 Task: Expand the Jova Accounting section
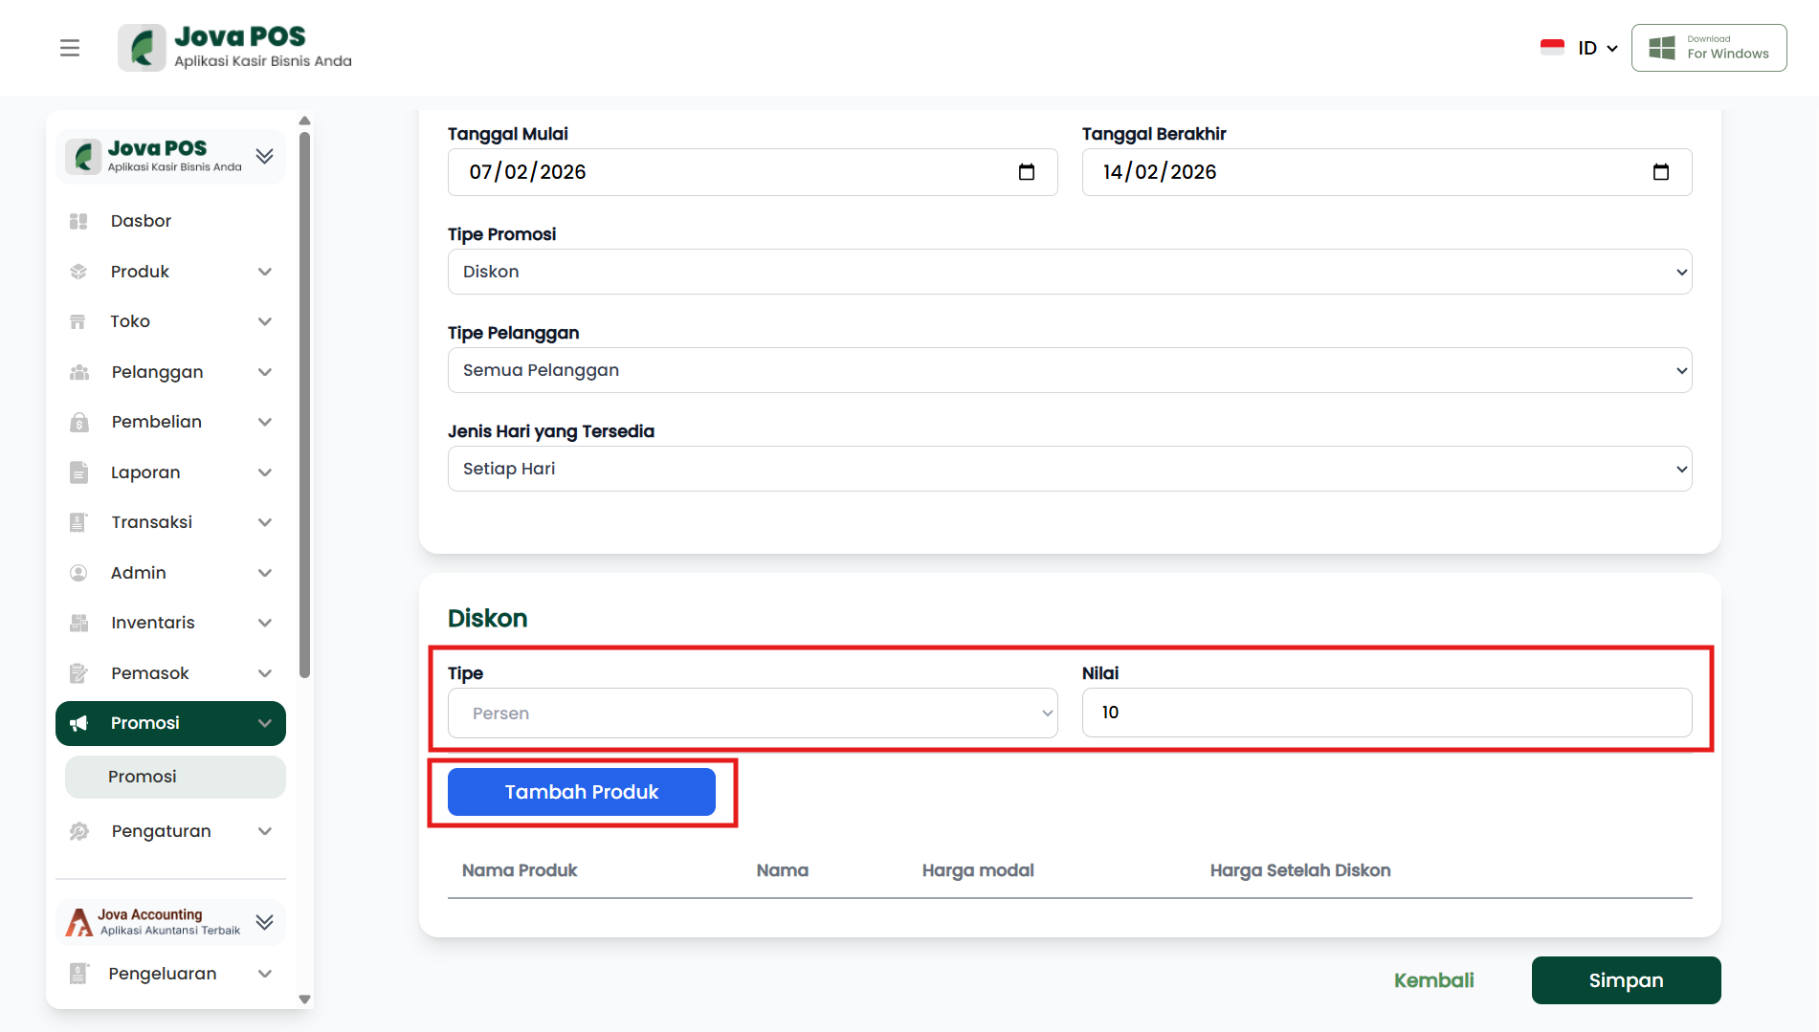coord(265,922)
